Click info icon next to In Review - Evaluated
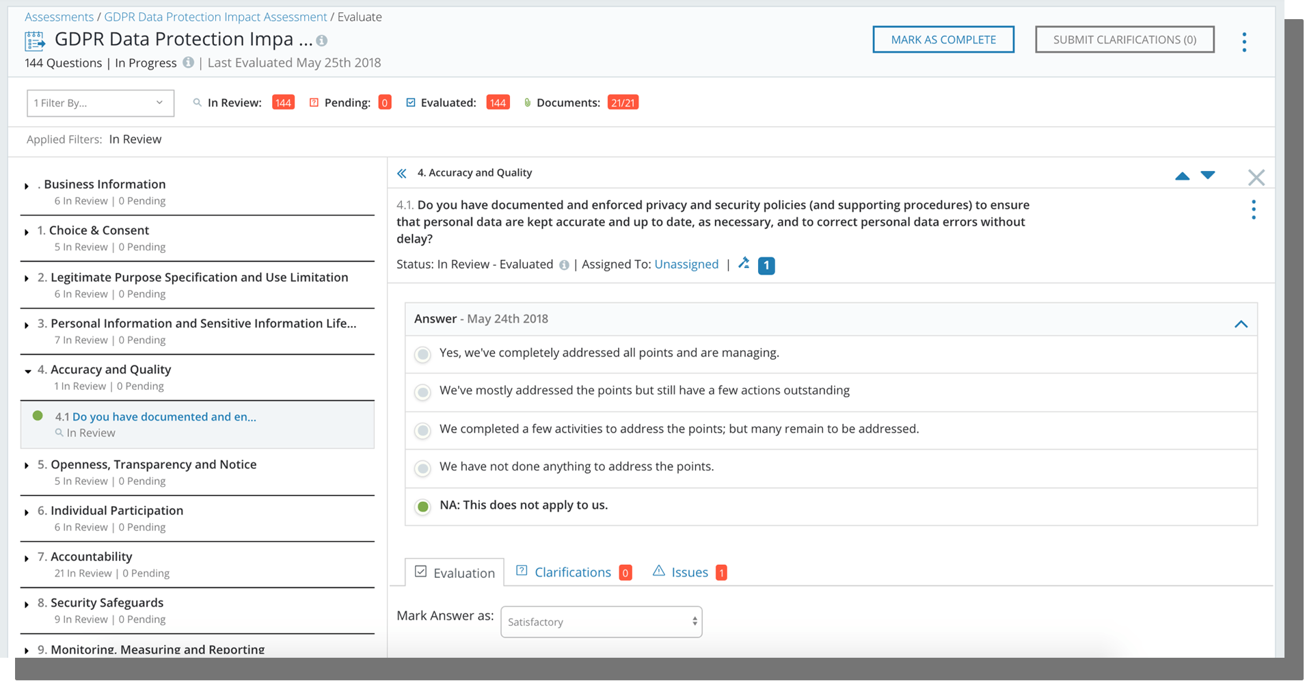 click(564, 265)
